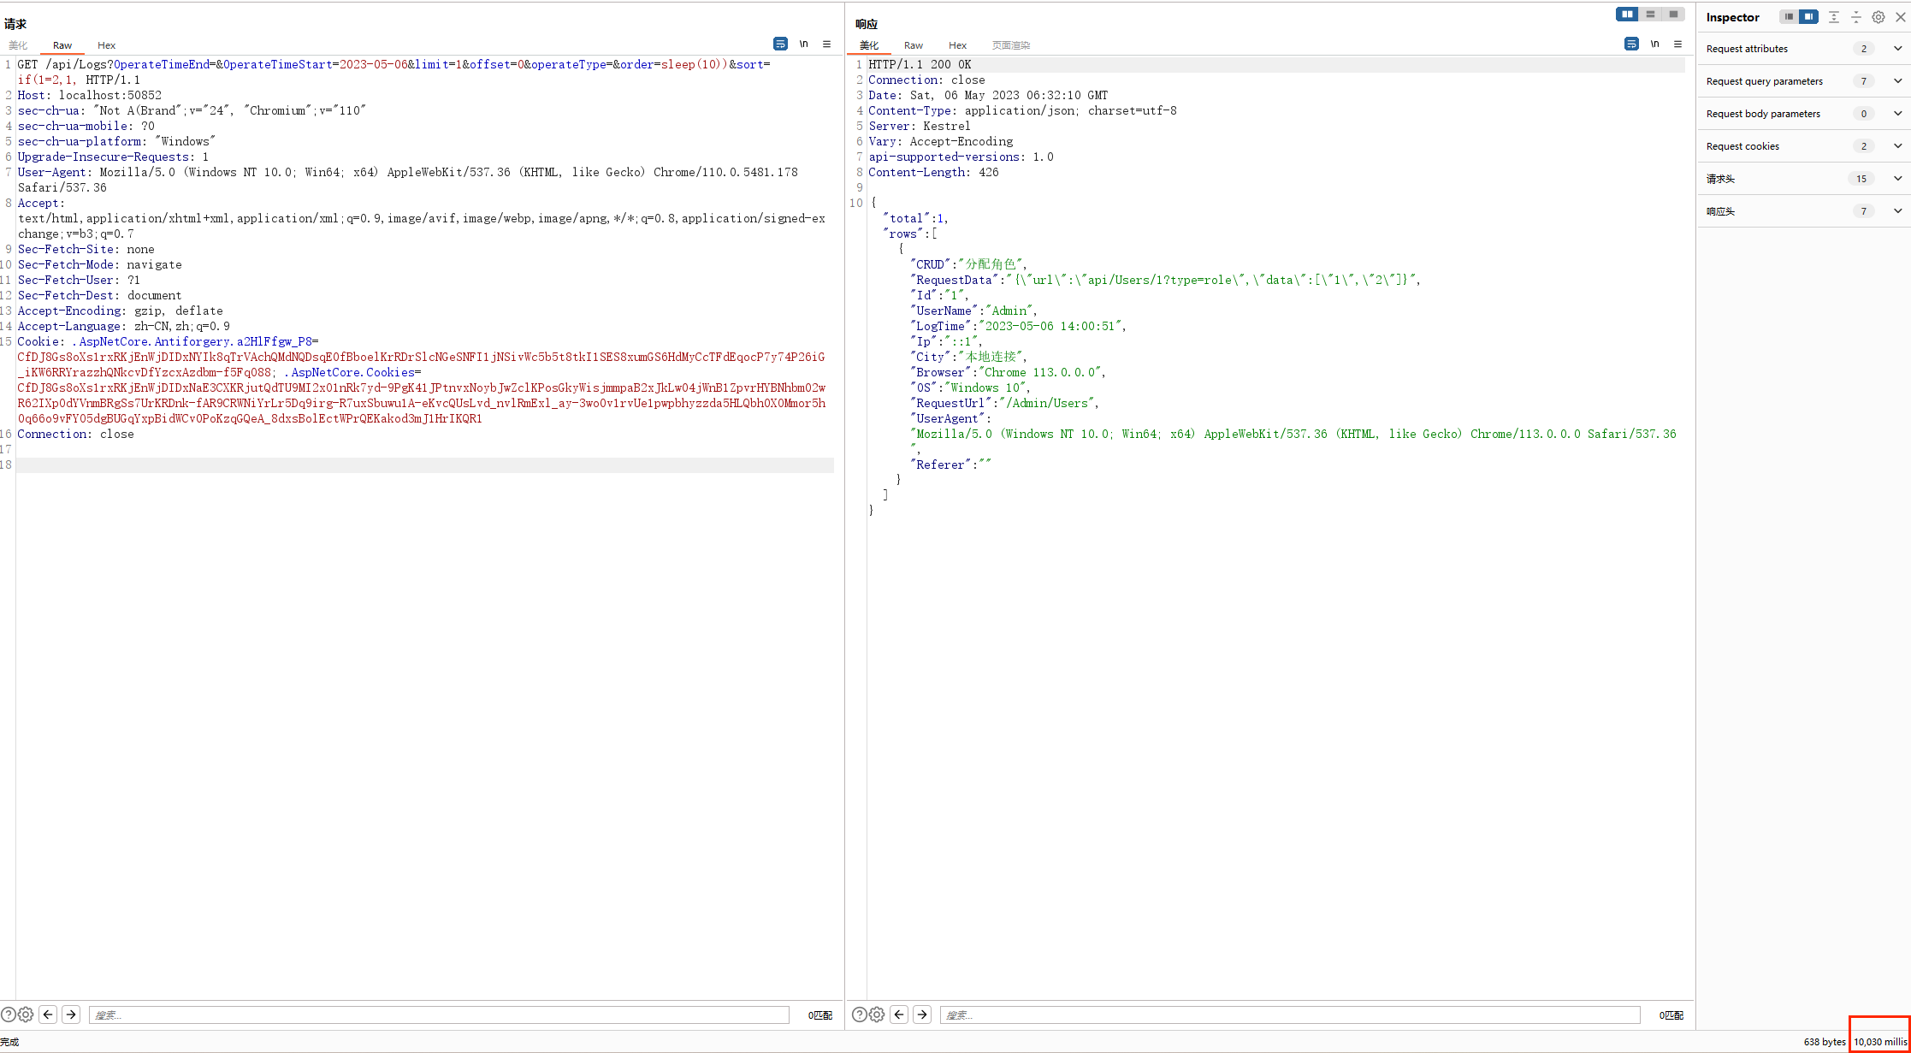
Task: Open the request search settings gear
Action: [x=26, y=1015]
